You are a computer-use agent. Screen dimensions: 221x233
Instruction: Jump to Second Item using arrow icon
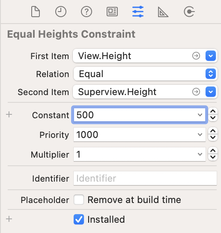(196, 92)
